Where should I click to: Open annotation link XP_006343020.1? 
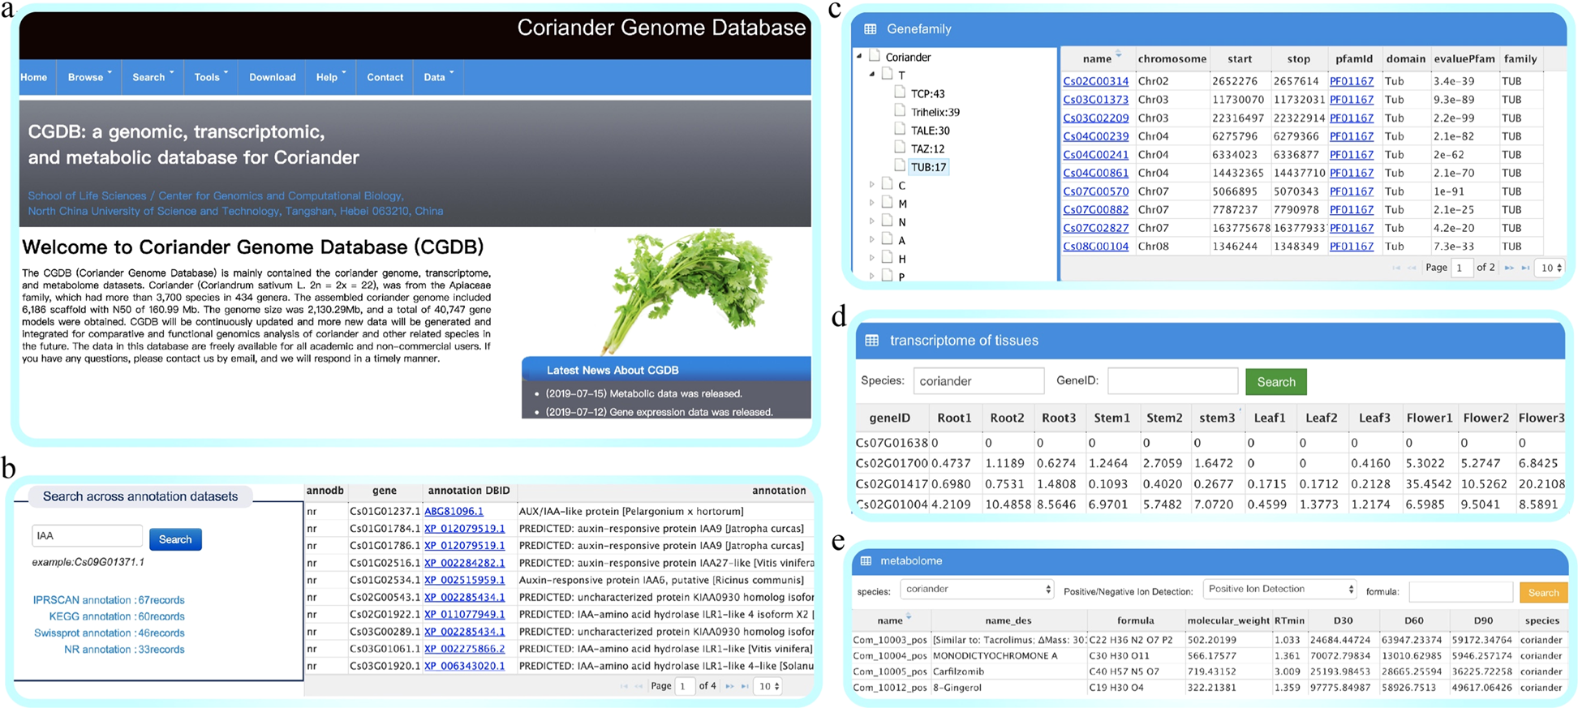pos(464,666)
